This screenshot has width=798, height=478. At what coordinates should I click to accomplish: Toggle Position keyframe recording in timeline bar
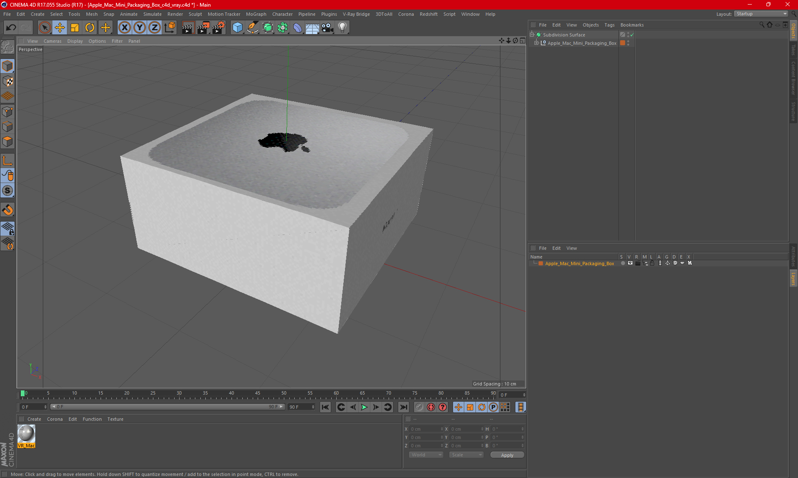[458, 407]
